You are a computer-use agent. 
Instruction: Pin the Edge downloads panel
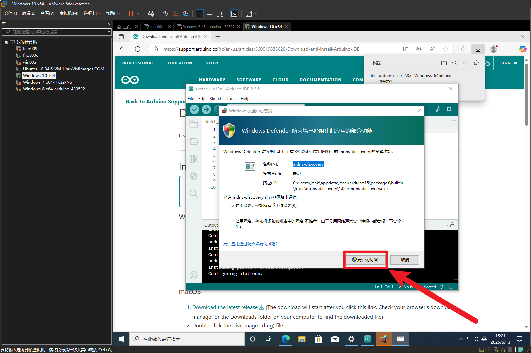click(476, 63)
